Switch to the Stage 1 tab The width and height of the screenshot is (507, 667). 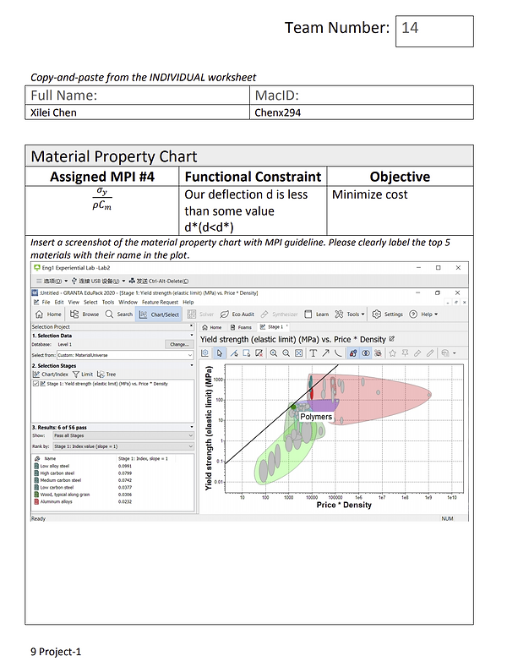point(274,327)
